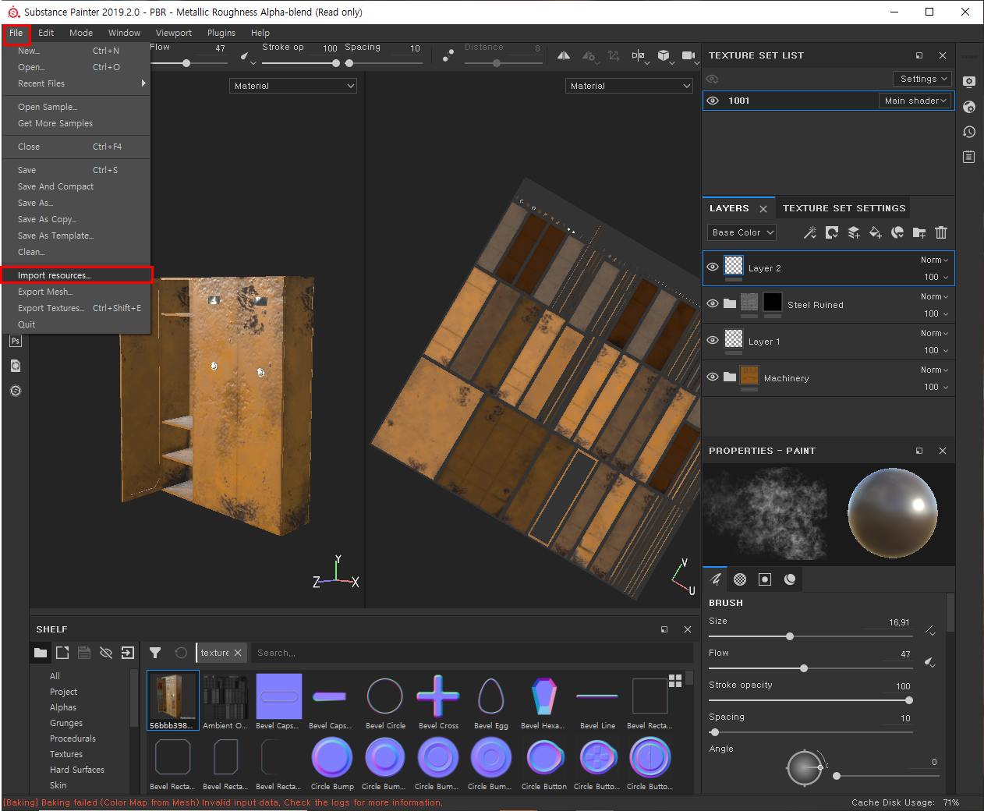Select the Grunges shelf category
The height and width of the screenshot is (811, 984).
coord(66,723)
